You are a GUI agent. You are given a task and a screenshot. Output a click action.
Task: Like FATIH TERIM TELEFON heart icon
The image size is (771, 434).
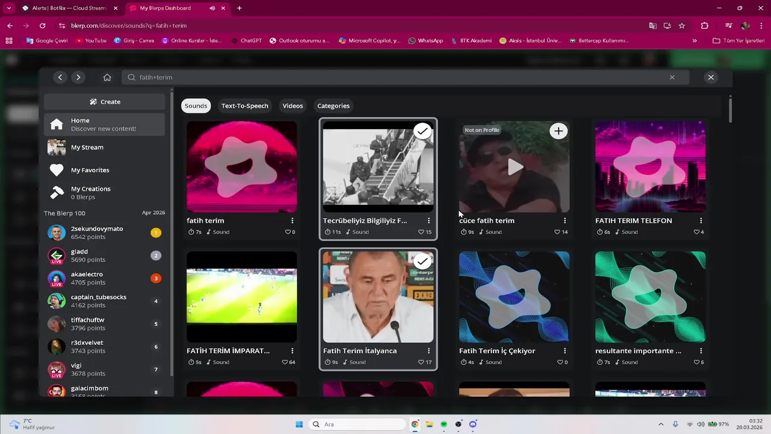point(696,232)
